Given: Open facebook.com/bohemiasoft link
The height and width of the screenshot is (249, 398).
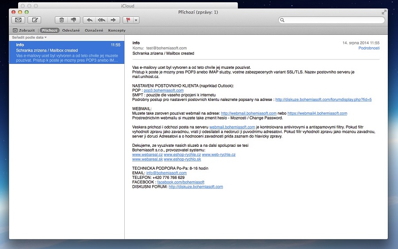Looking at the screenshot, I should click(181, 182).
